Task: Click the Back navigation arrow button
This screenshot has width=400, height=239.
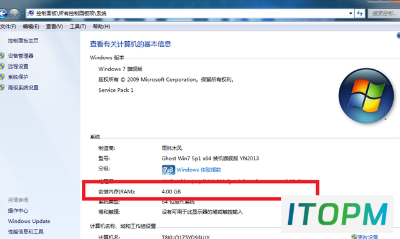Action: tap(2, 14)
